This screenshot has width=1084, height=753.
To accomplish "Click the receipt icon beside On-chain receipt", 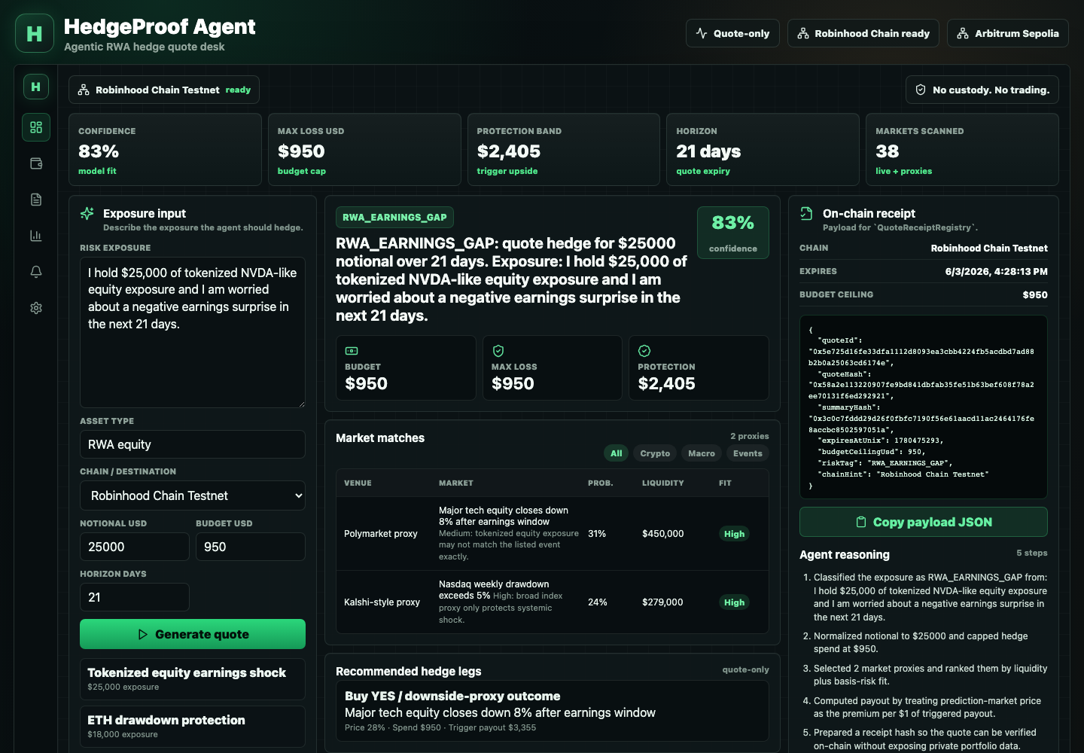I will click(x=806, y=214).
